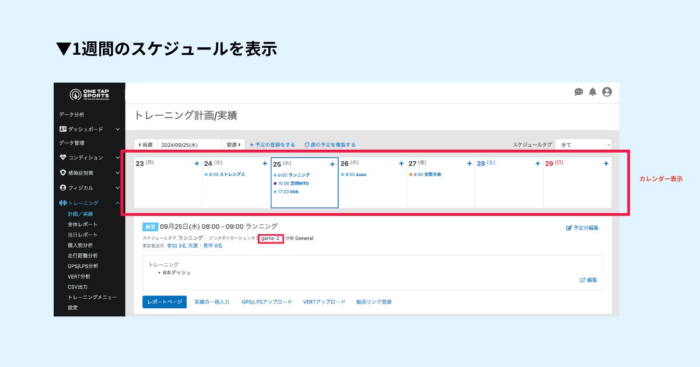The image size is (700, 367).
Task: Open CSV出力 in the sidebar
Action: point(78,287)
